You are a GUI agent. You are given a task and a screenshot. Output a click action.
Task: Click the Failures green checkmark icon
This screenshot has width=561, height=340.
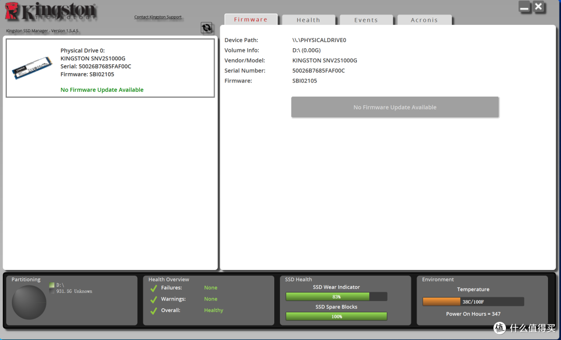click(153, 288)
